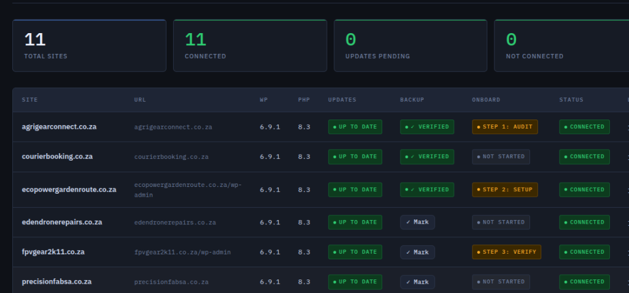629x293 pixels.
Task: Click Step 2: Setup badge for ecopowergardenroute
Action: (x=505, y=190)
